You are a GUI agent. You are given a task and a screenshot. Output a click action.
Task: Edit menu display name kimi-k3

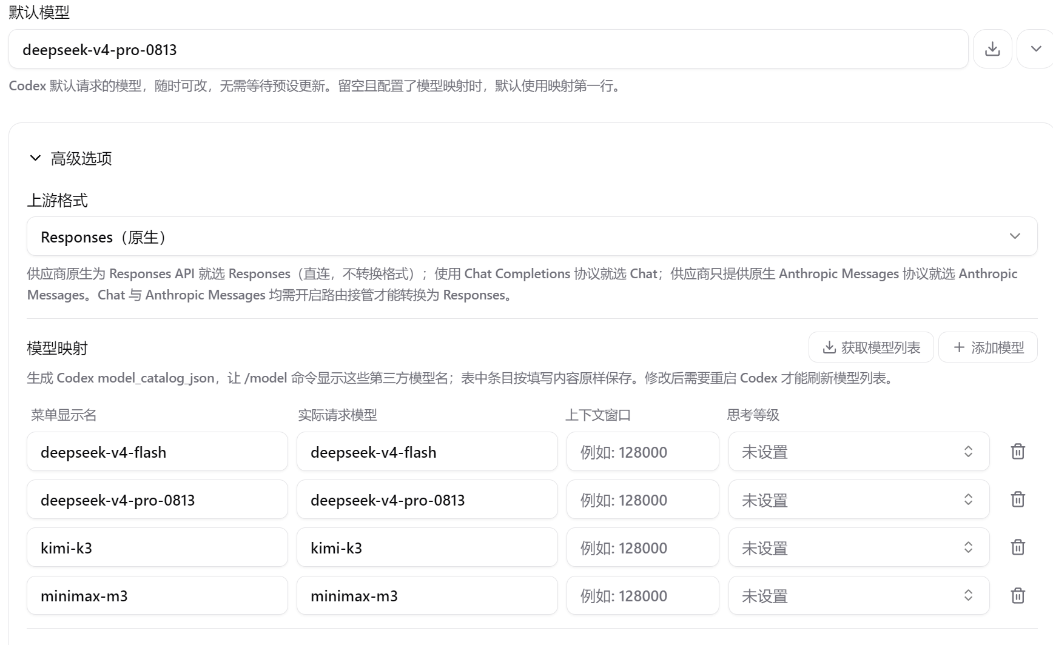(157, 547)
